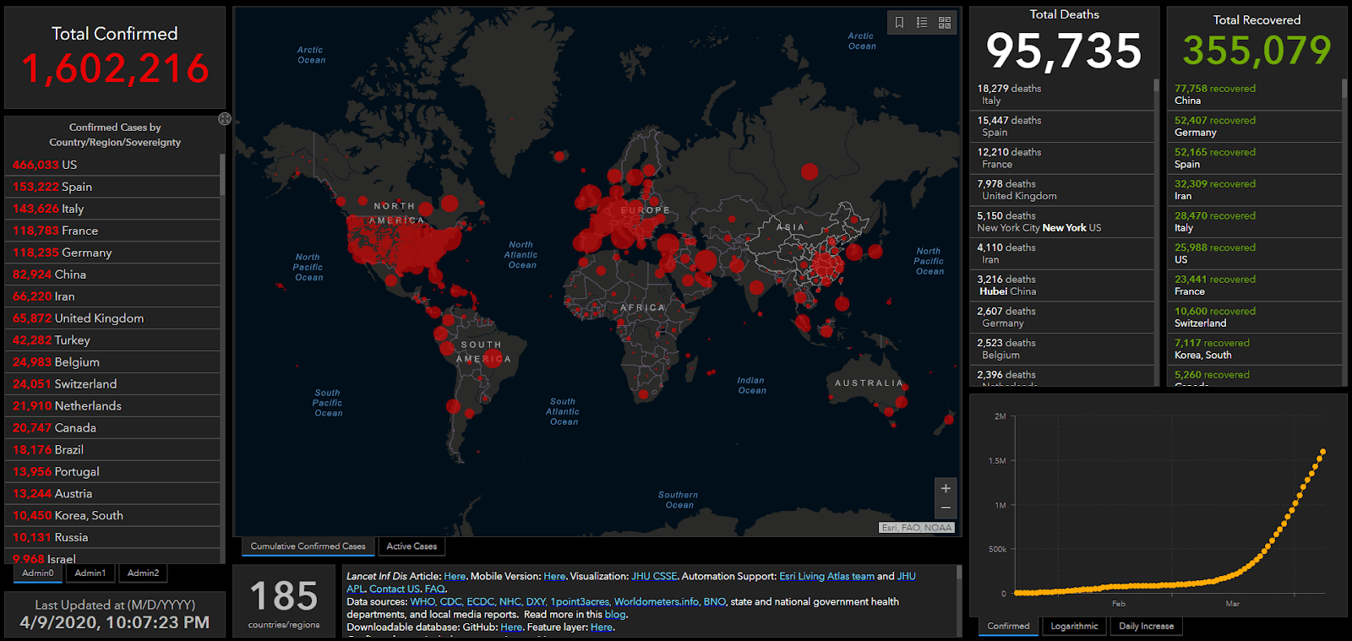Open the ECDC data source link
The image size is (1352, 641).
pyautogui.click(x=480, y=602)
